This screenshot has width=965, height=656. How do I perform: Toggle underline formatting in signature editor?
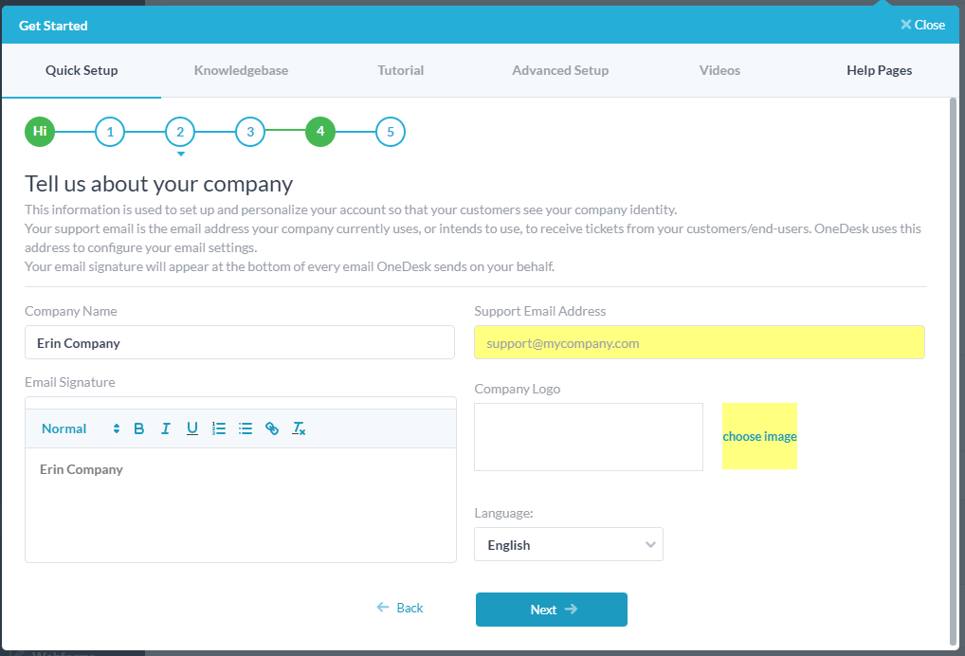click(x=192, y=428)
